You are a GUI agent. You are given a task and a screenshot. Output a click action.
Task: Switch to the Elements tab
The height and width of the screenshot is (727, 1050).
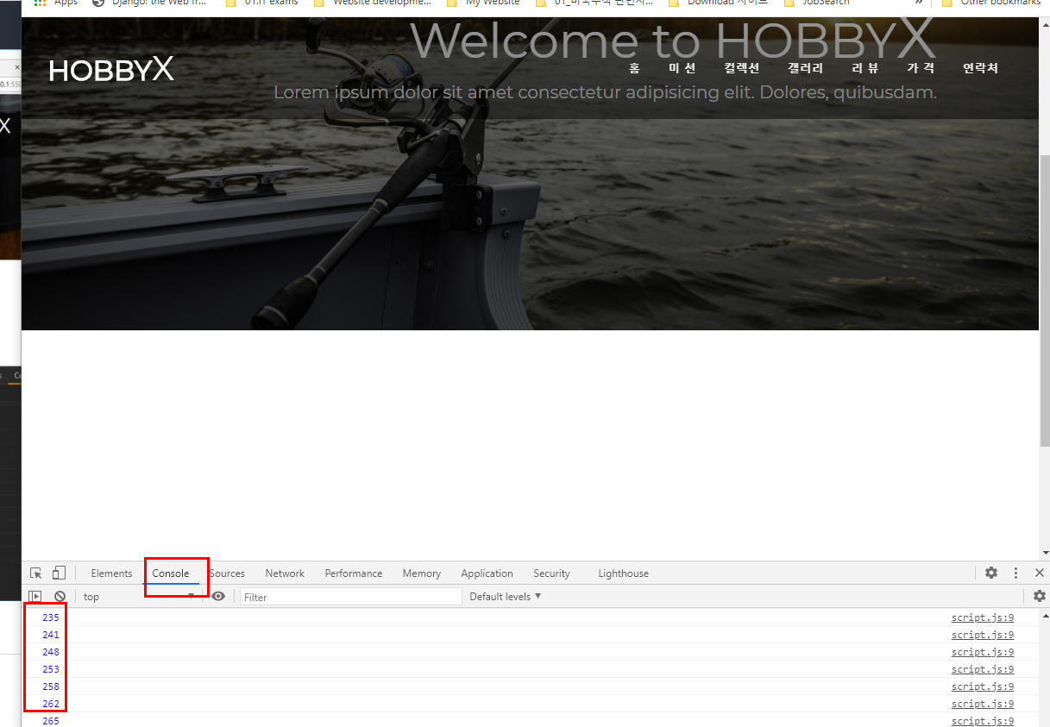[x=111, y=573]
